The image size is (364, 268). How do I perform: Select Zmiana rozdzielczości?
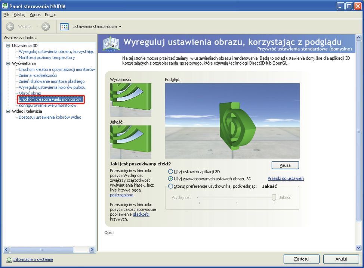coord(38,75)
